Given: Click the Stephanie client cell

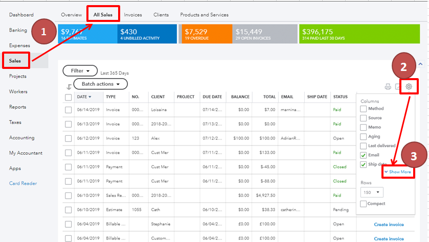Looking at the screenshot, I should pos(161,224).
